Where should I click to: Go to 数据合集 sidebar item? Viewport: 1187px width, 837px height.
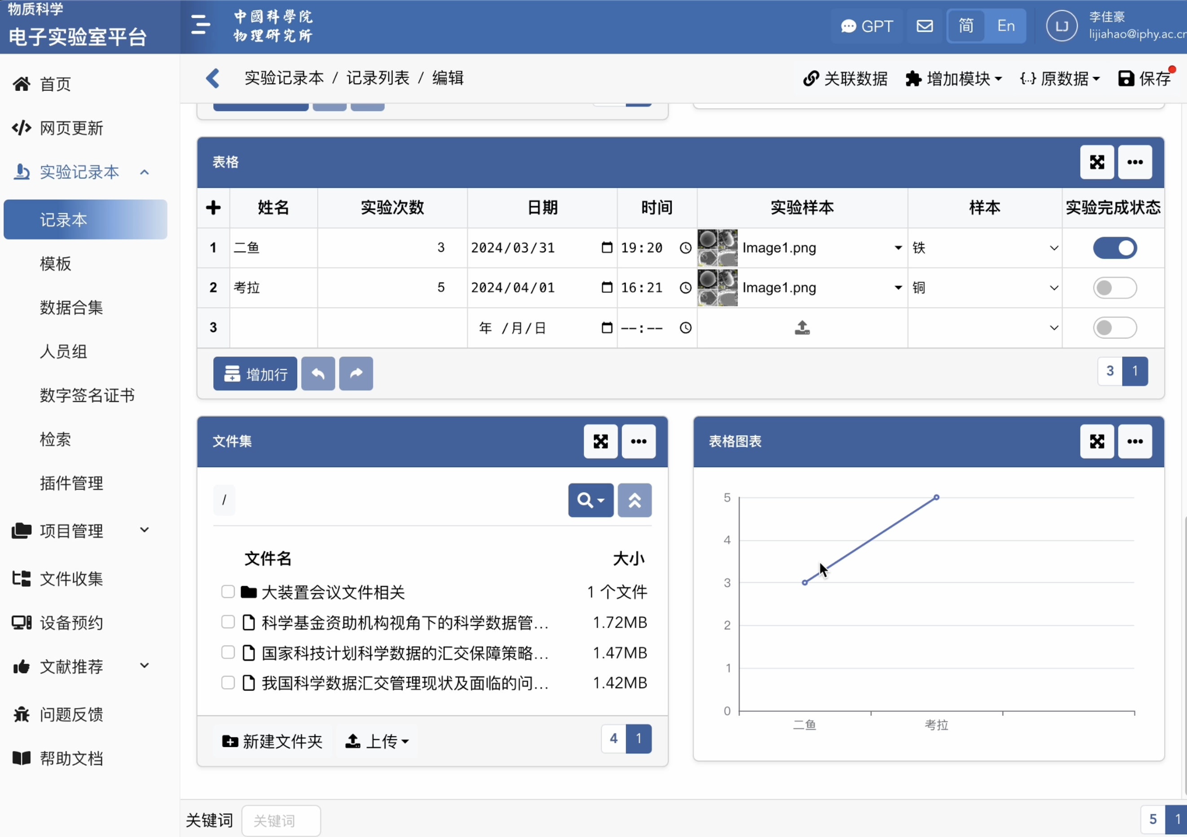tap(71, 308)
